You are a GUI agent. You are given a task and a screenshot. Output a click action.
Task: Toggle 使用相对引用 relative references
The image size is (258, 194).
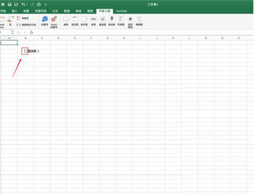tap(26, 25)
